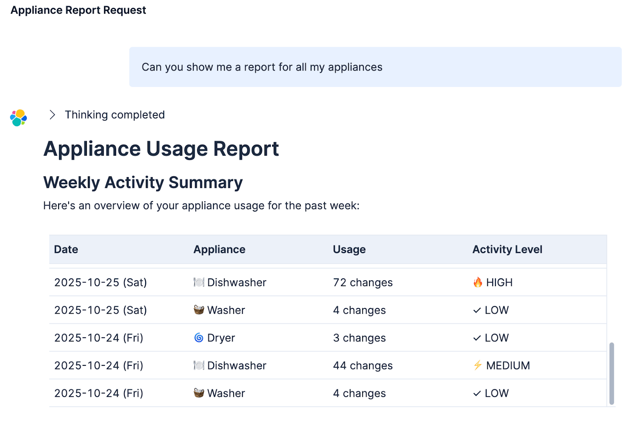641x424 pixels.
Task: Click the Weekly Activity Summary heading
Action: pyautogui.click(x=143, y=182)
